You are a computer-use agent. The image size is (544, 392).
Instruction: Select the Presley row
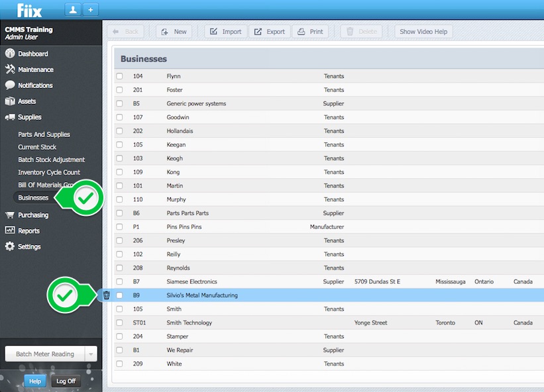click(329, 240)
